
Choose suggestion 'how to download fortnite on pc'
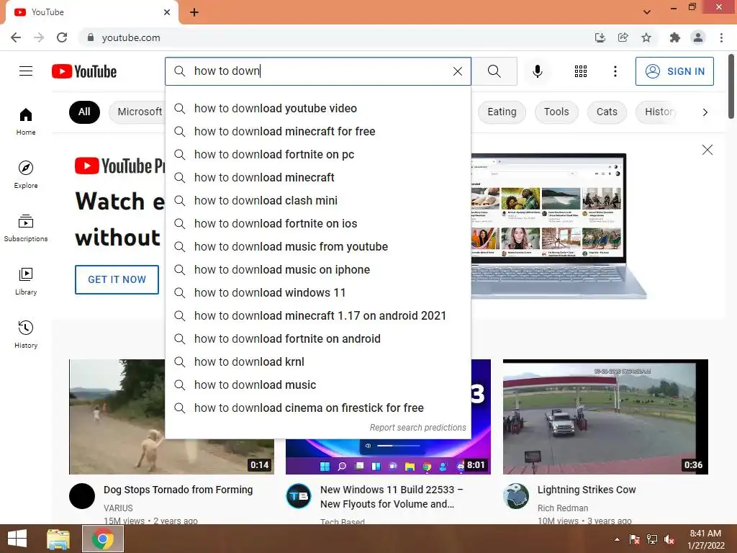tap(317, 154)
